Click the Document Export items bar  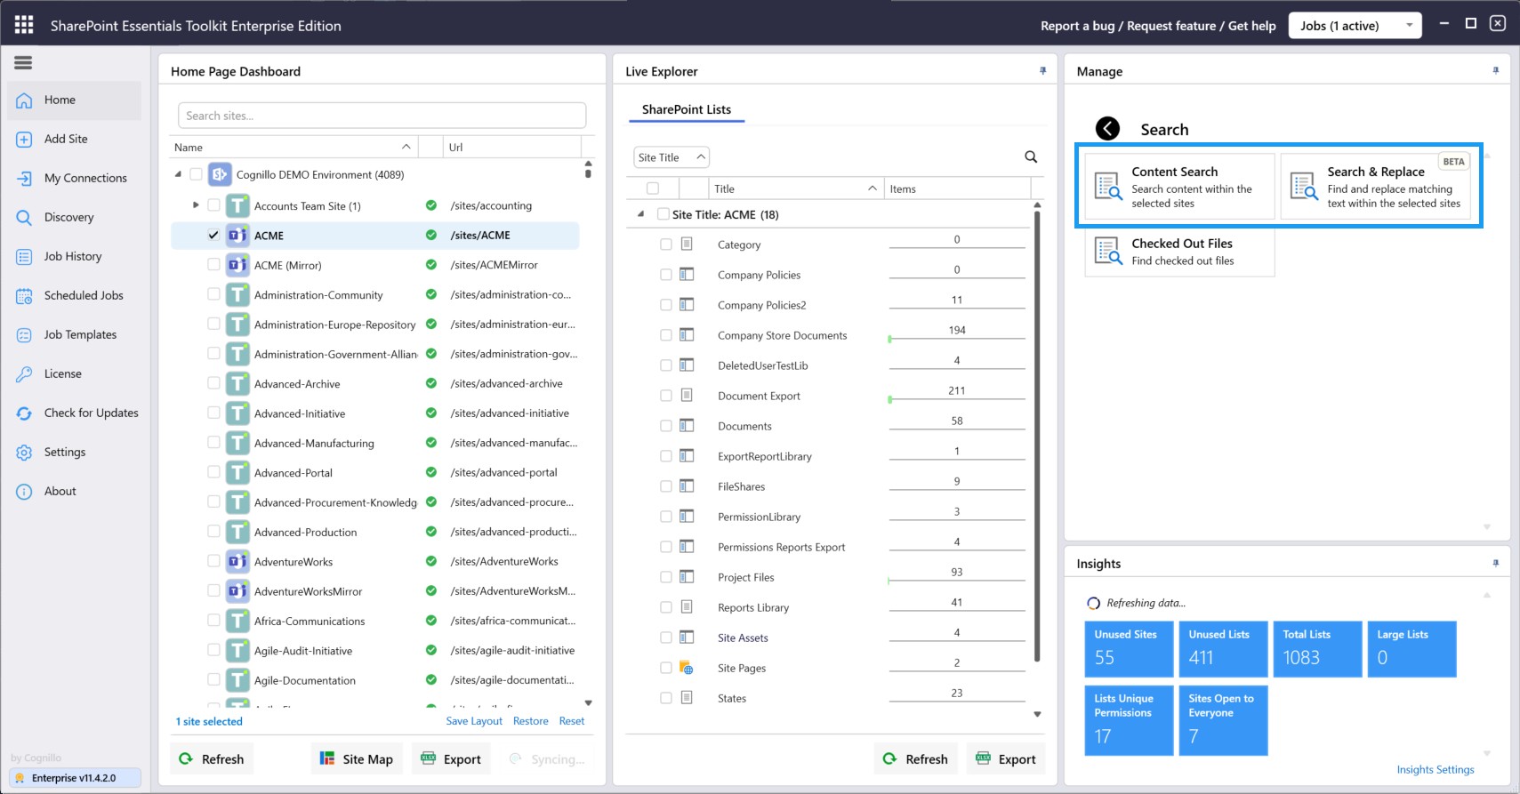957,396
